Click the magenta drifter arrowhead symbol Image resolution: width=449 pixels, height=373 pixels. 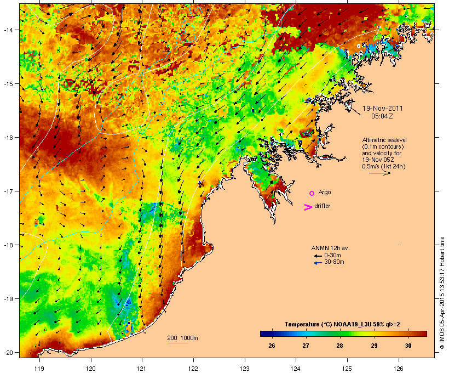308,207
